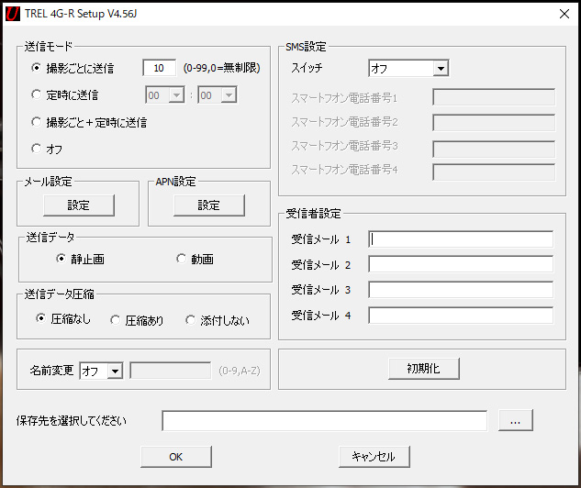Click the 受信メール 1 input field
The image size is (581, 488).
(x=461, y=239)
